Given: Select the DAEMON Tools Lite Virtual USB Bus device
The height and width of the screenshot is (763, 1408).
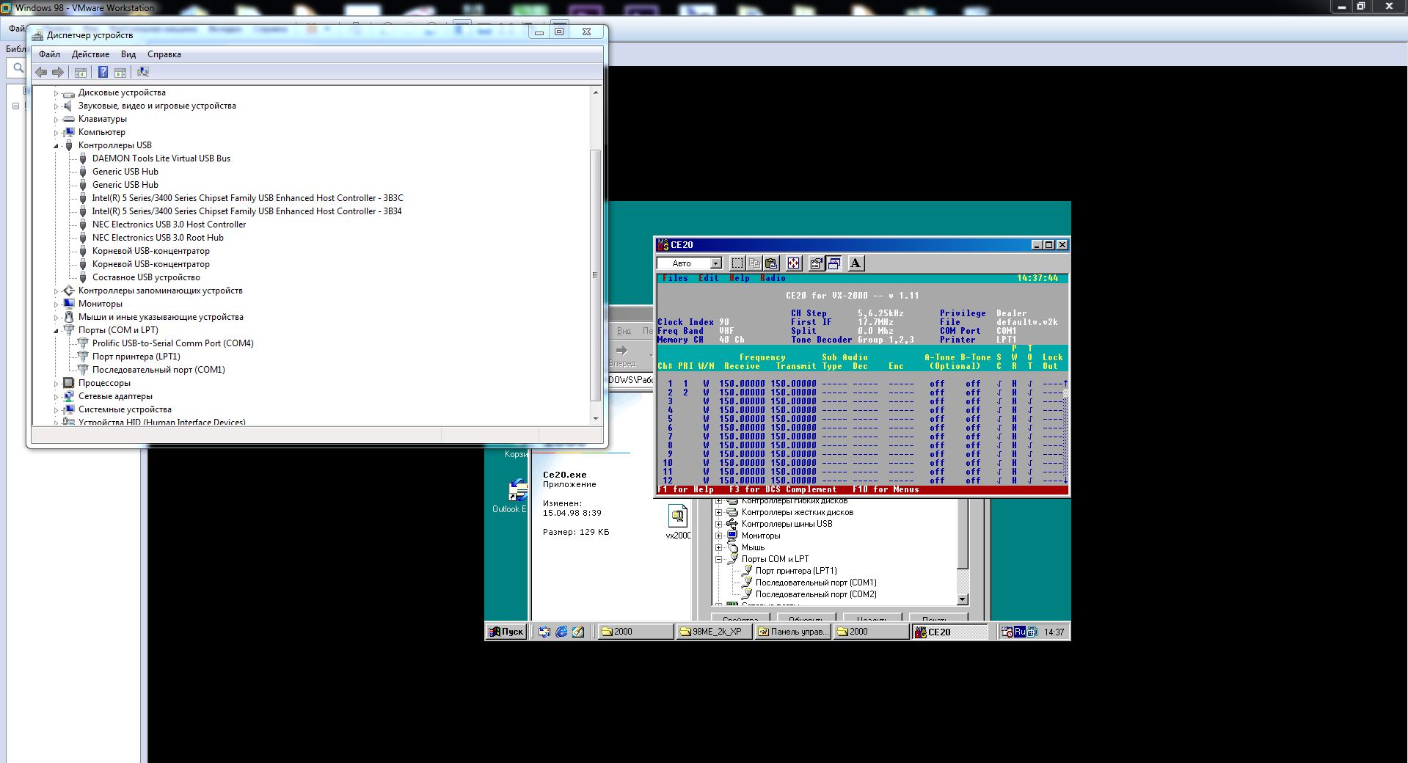Looking at the screenshot, I should (x=161, y=158).
